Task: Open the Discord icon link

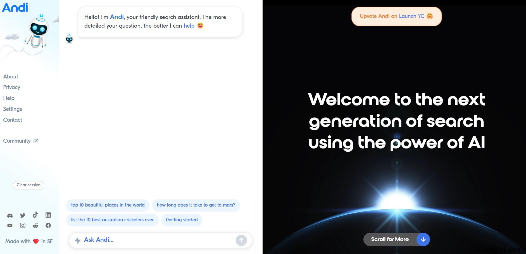Action: (10, 215)
